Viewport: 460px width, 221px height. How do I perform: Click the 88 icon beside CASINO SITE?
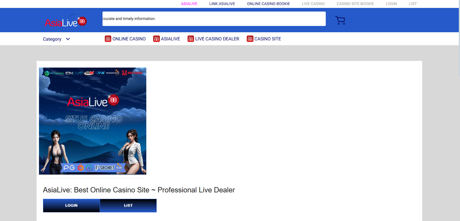pyautogui.click(x=249, y=39)
